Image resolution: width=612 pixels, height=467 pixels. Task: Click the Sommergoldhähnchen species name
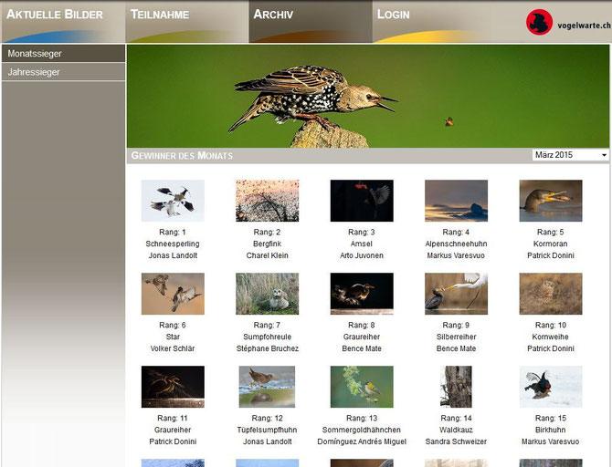(x=362, y=430)
